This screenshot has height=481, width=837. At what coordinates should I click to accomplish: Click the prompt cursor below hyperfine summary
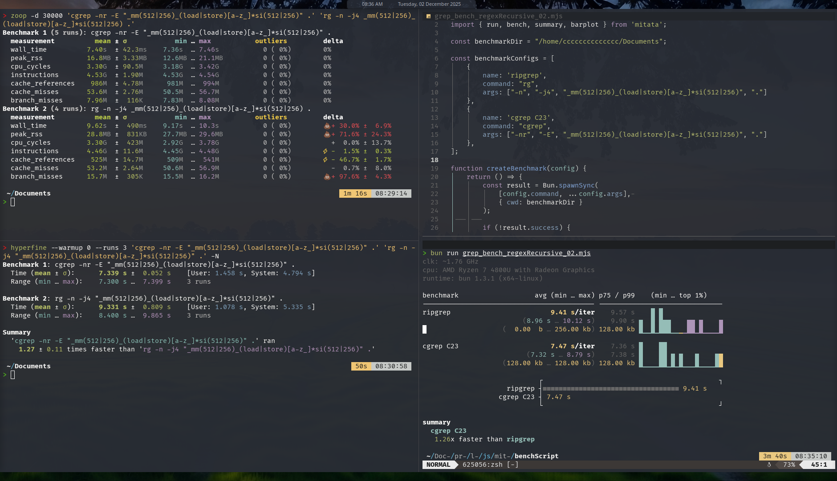pyautogui.click(x=13, y=375)
